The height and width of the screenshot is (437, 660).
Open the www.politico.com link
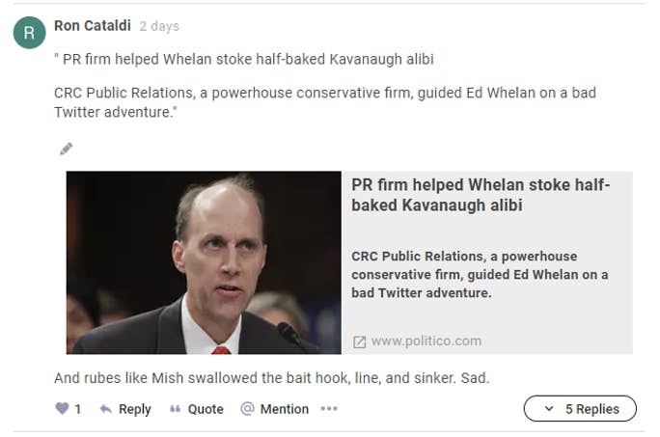426,341
